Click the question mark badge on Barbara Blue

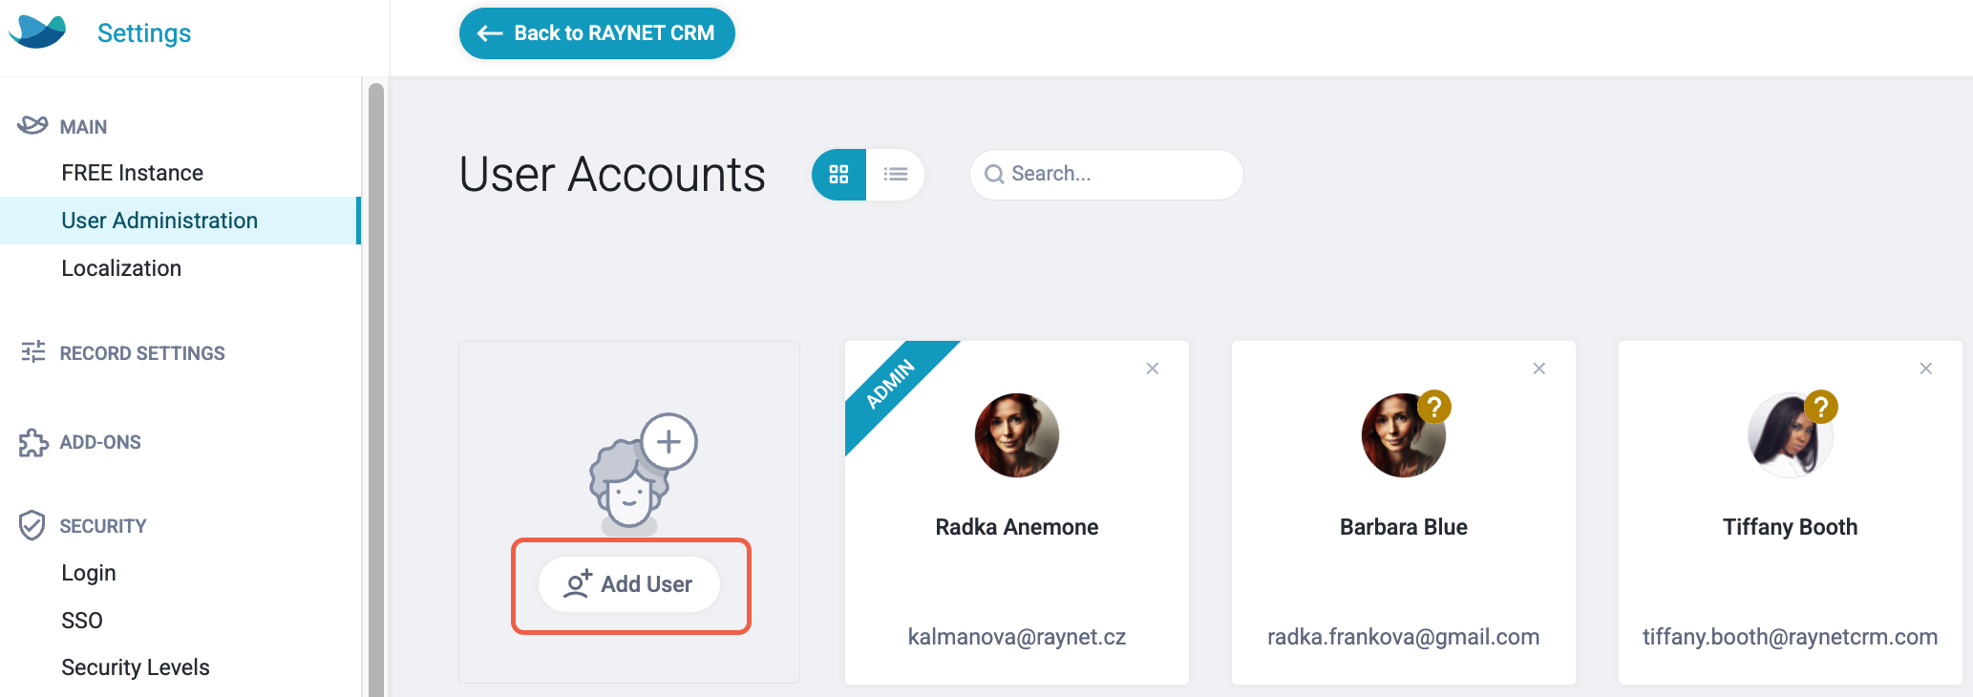point(1434,407)
